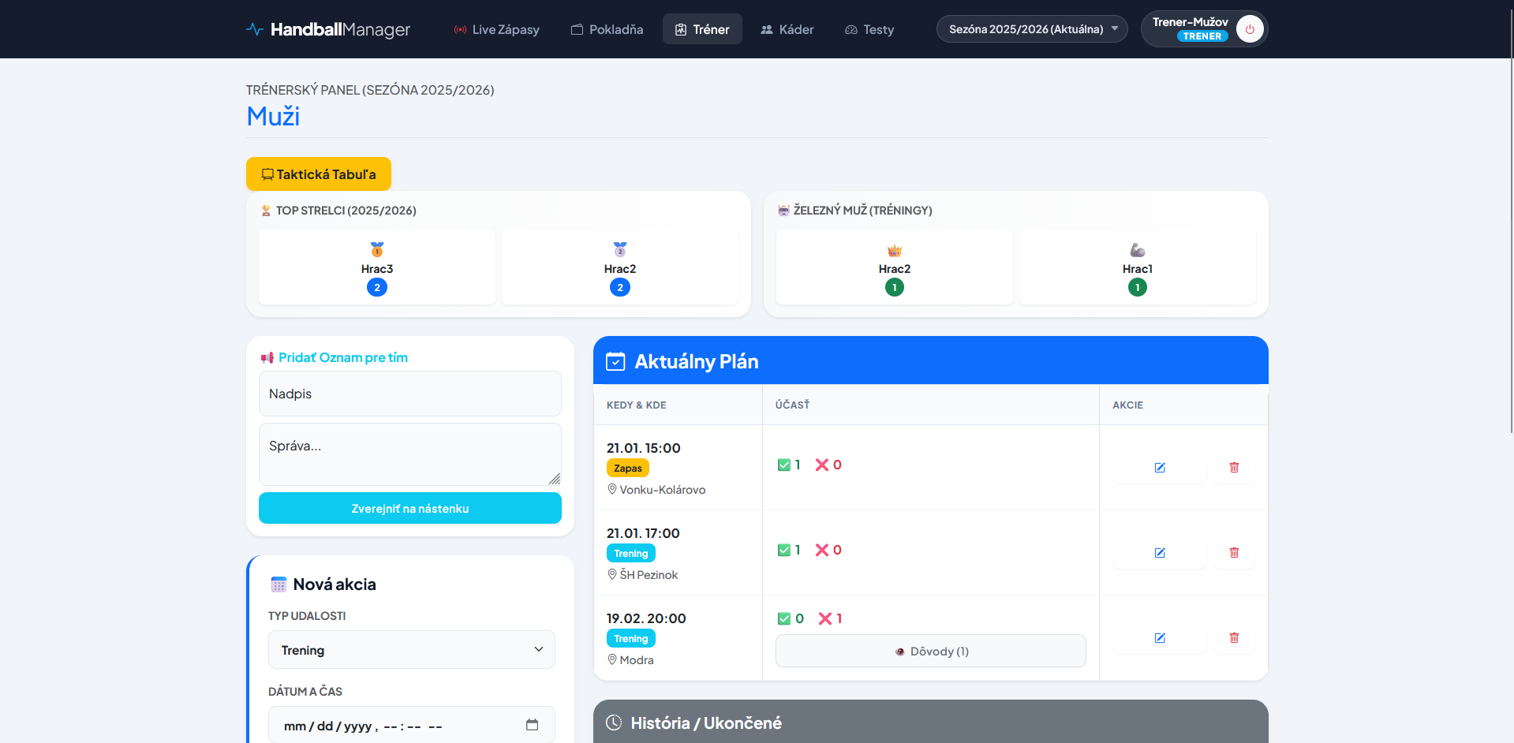The image size is (1514, 743).
Task: Expand the Typ Udalosti event type selector
Action: [x=411, y=649]
